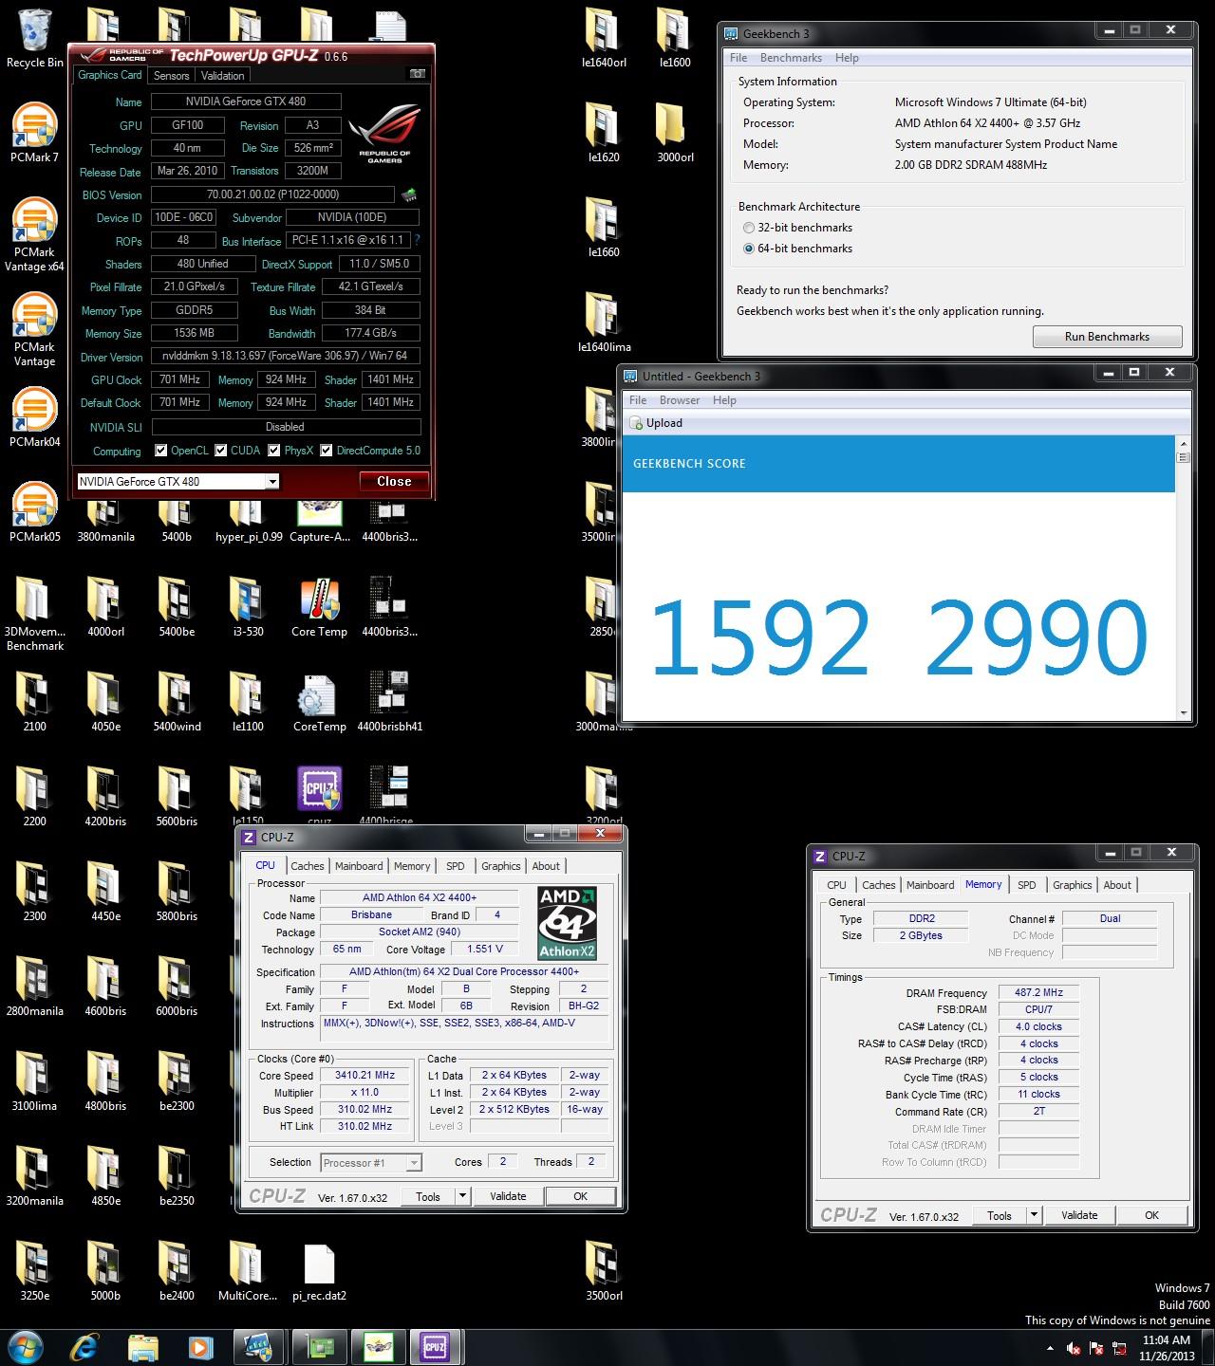Click the volume muted tray icon

[x=1074, y=1348]
